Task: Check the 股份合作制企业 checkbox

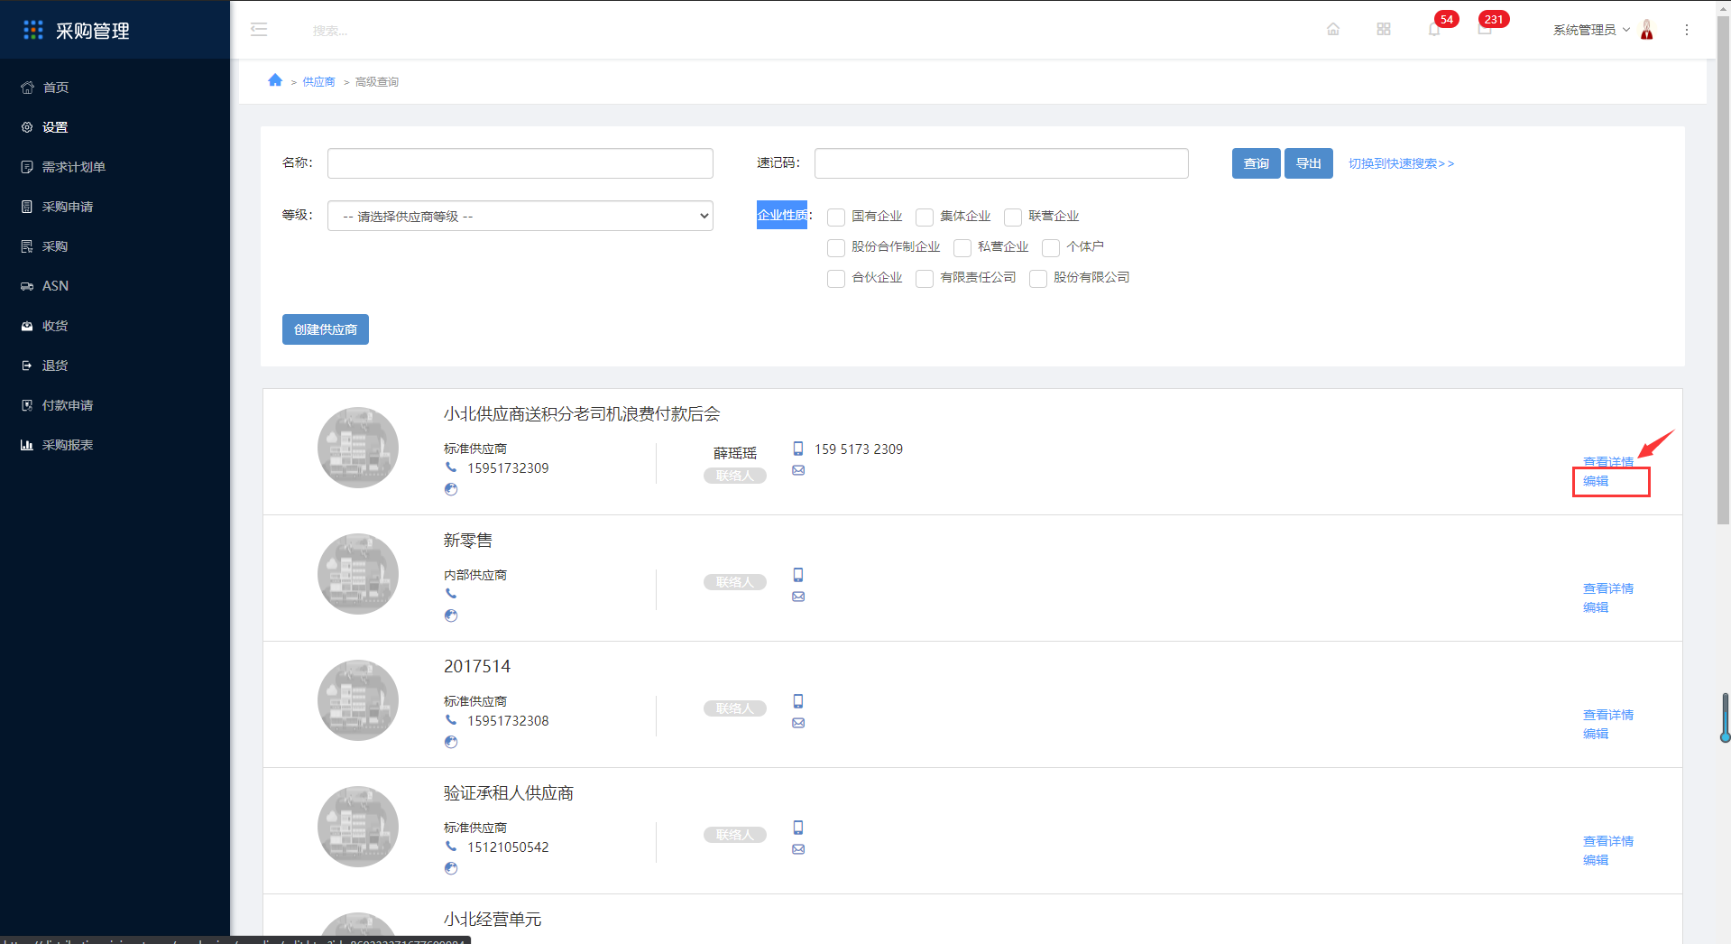Action: [x=836, y=248]
